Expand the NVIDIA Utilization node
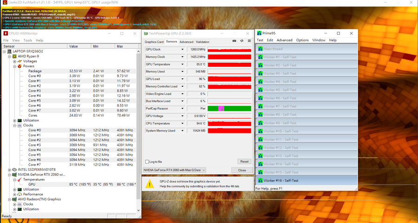 14,190
